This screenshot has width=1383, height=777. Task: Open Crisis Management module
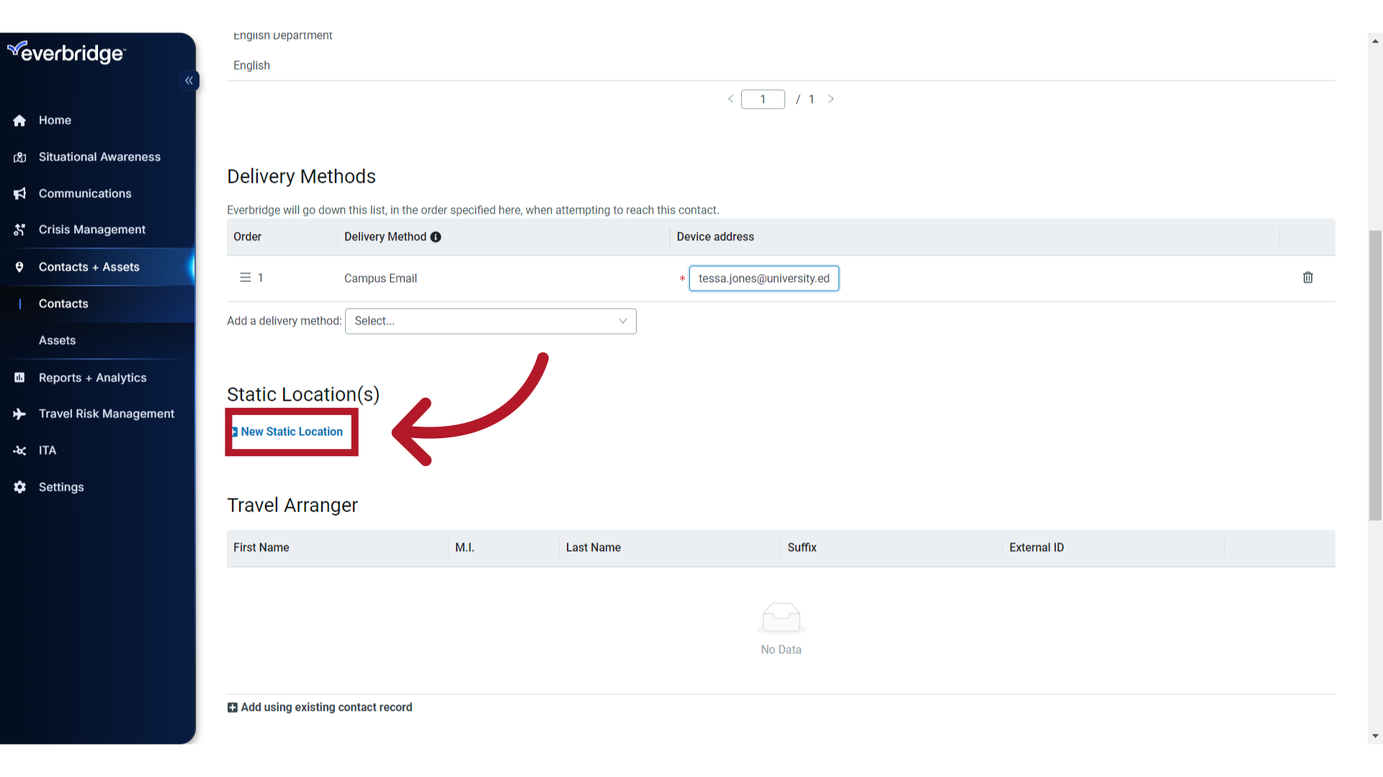[92, 229]
